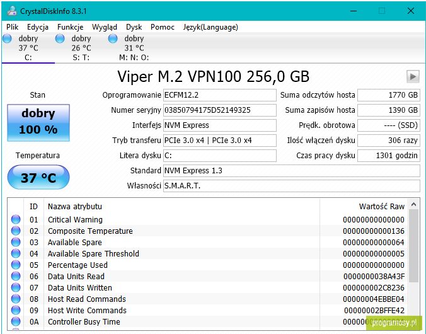Viewport: 426px width, 334px height.
Task: Click status orb for Host Write Commands
Action: coord(16,310)
